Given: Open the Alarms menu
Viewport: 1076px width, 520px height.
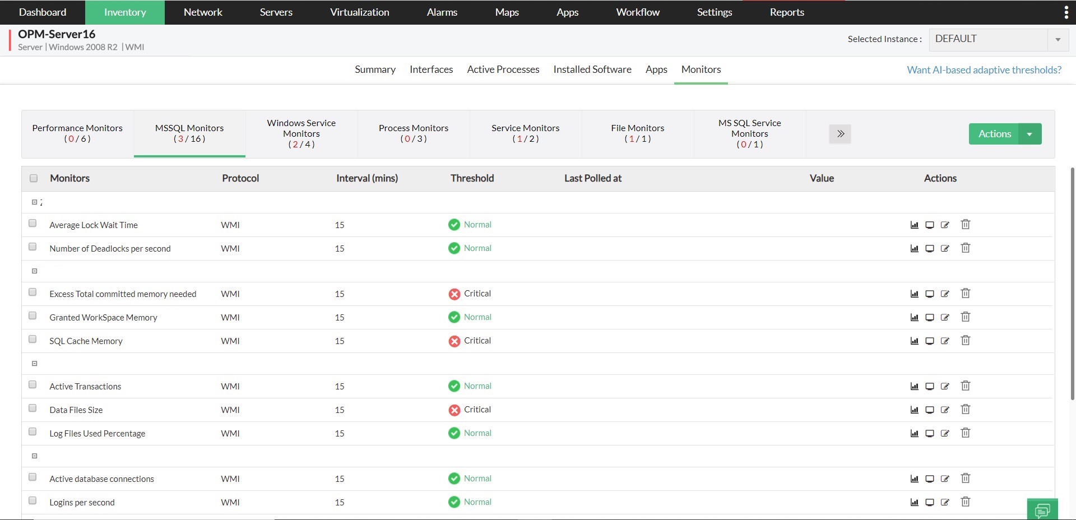Looking at the screenshot, I should [442, 12].
